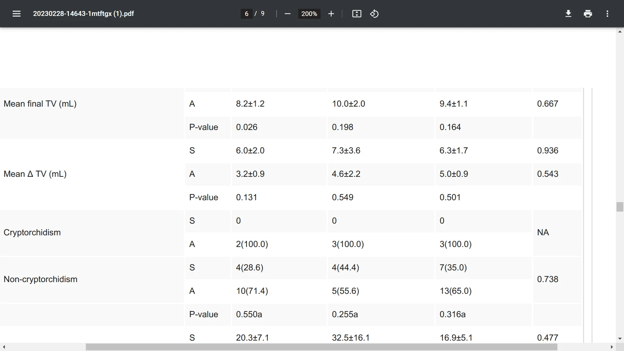Image resolution: width=624 pixels, height=351 pixels.
Task: Click the scroll left arrow
Action: [4, 347]
